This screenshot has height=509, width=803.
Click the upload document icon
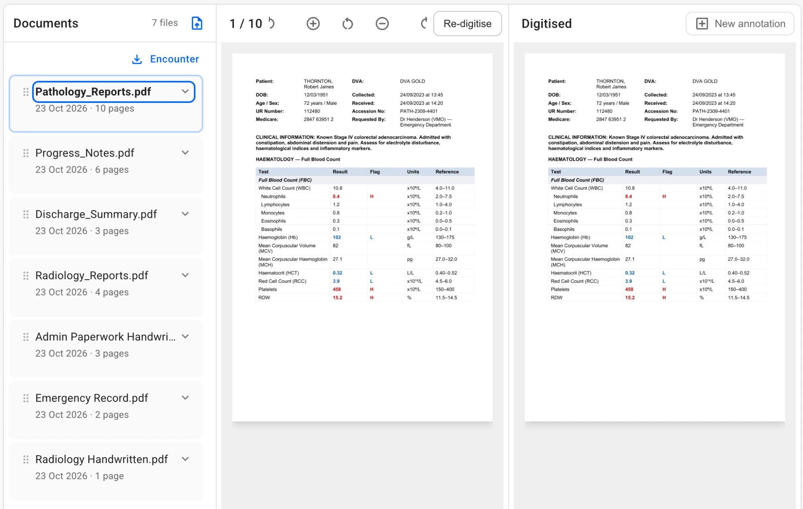click(x=197, y=23)
